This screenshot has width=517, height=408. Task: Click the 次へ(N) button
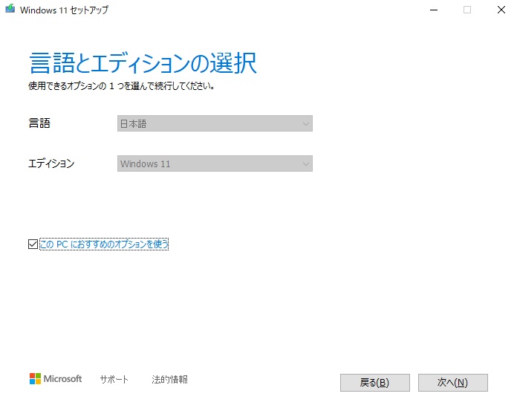(452, 383)
